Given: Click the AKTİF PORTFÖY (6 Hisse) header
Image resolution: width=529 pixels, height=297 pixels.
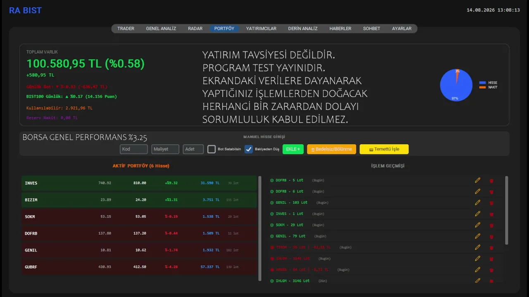Looking at the screenshot, I should [x=141, y=166].
